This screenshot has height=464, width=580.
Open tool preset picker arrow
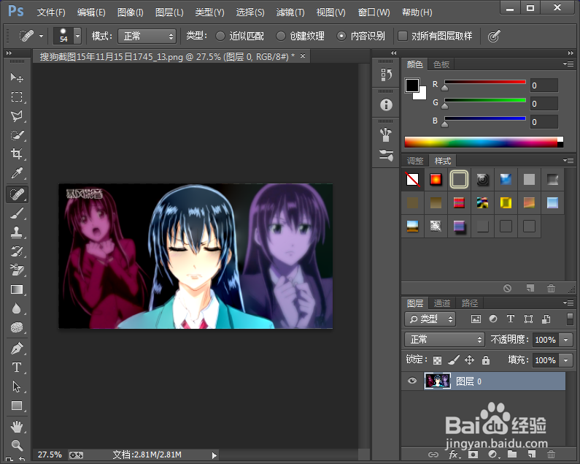click(41, 37)
